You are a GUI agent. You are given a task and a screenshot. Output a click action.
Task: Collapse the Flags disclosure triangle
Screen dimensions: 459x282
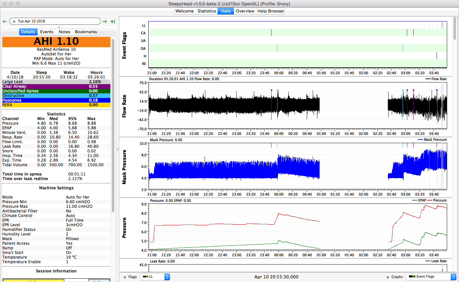tap(125, 277)
